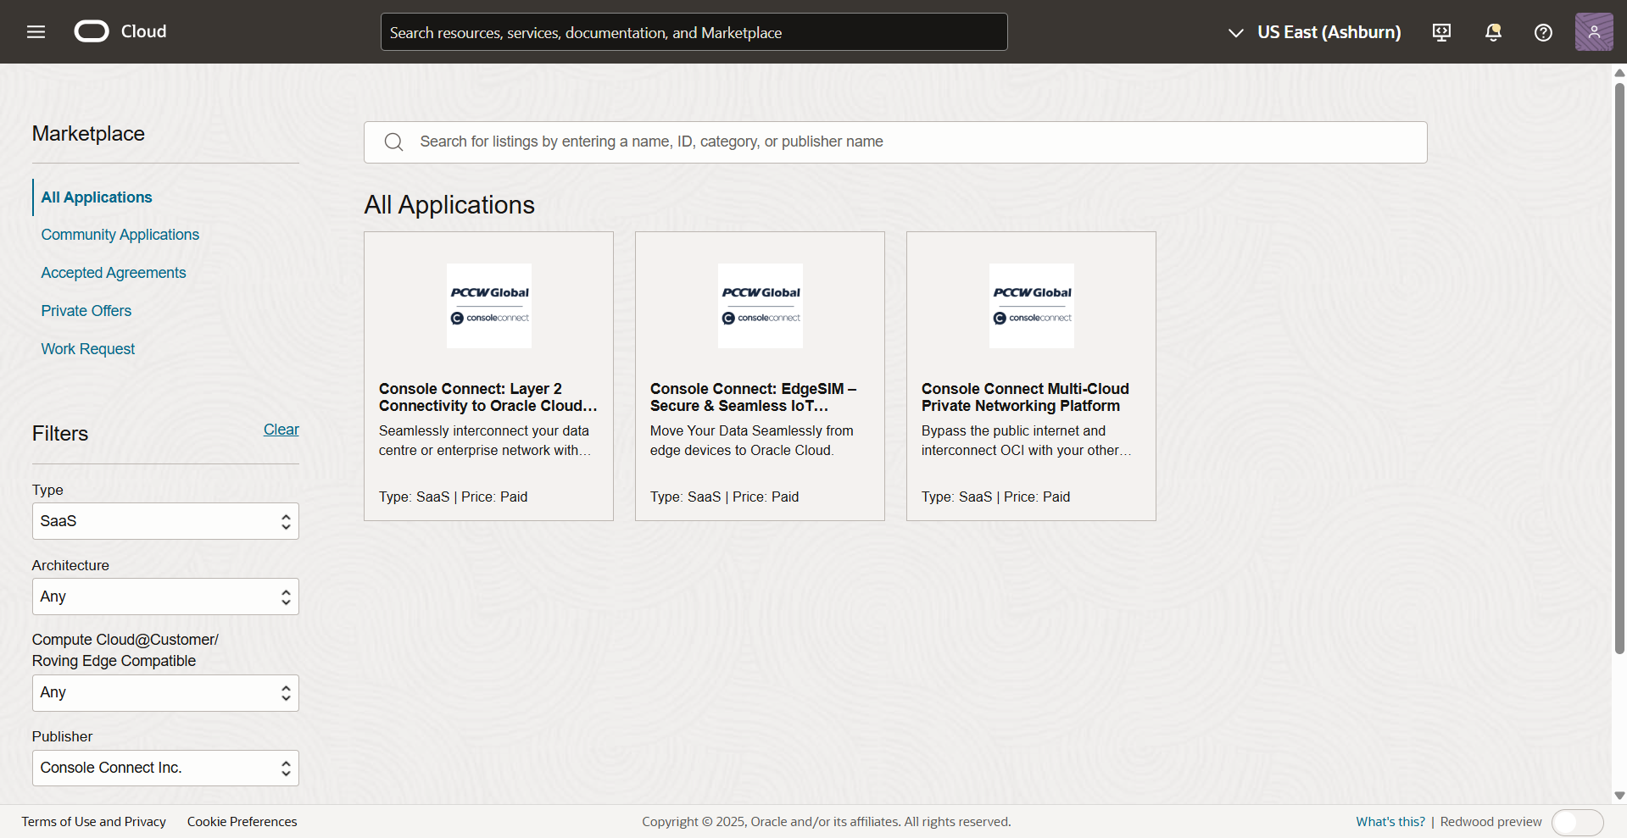Open Terms of Use and Privacy
Screen dimensions: 1627x838
tap(94, 822)
